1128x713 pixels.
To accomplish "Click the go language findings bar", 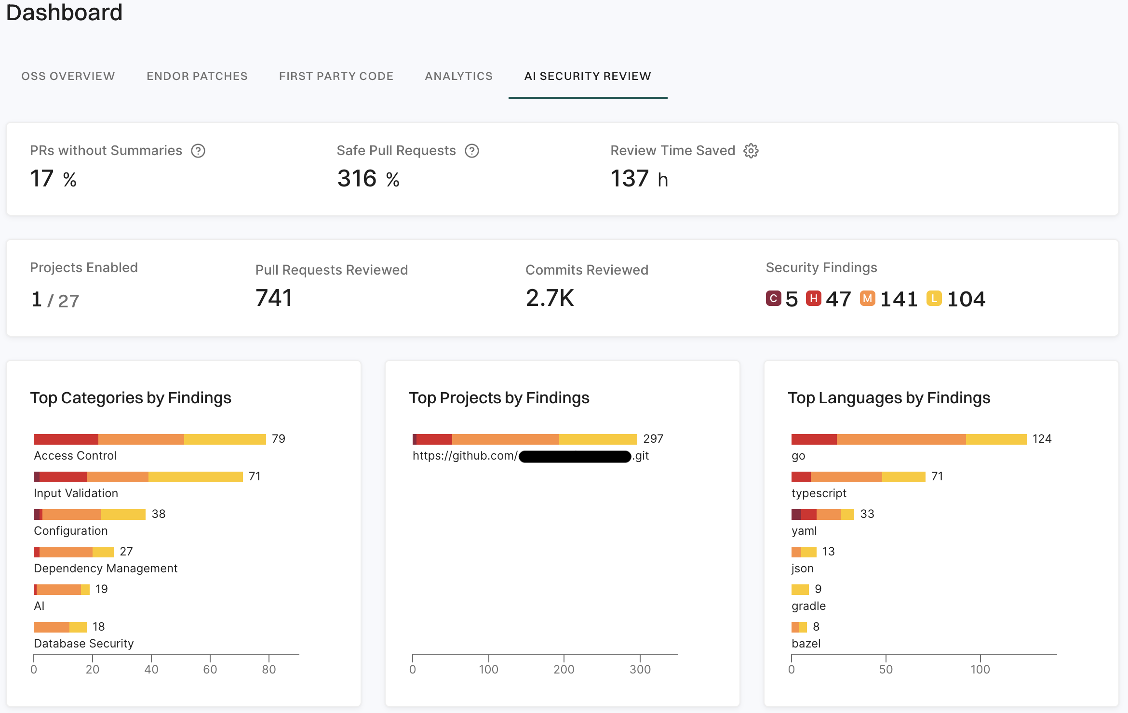I will tap(908, 438).
